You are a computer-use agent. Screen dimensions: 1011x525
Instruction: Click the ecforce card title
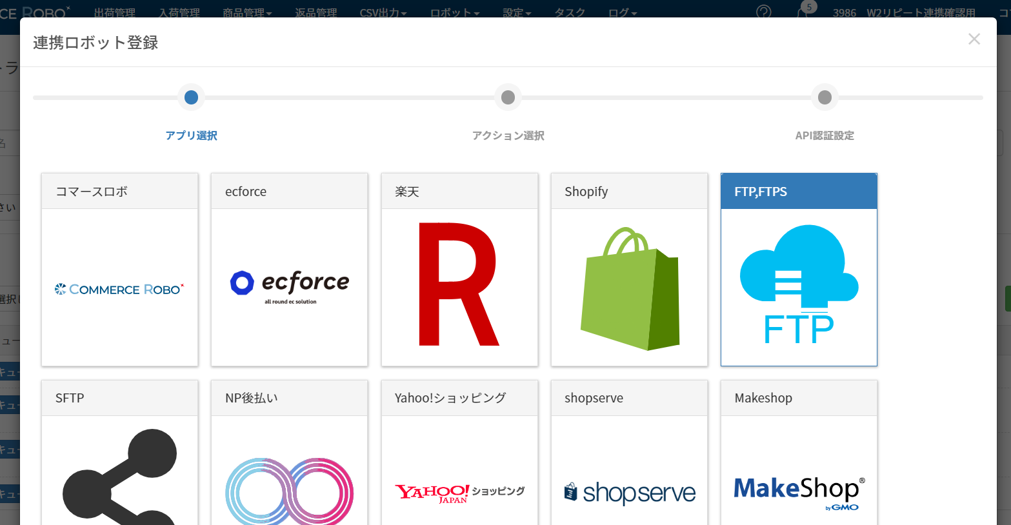click(x=246, y=192)
